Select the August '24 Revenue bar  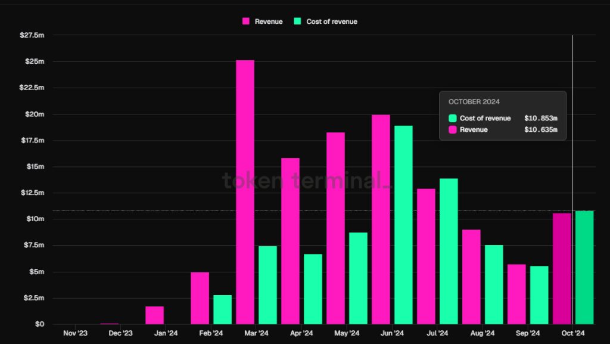(x=471, y=277)
